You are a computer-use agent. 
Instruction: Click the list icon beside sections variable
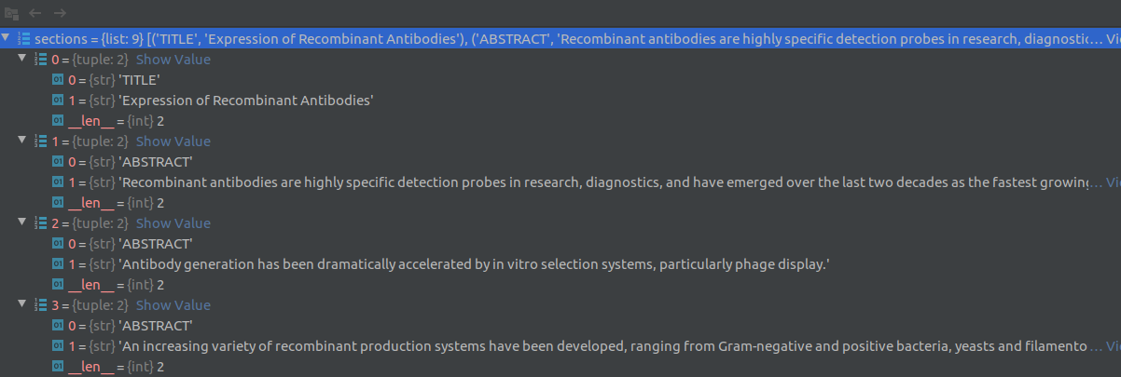24,39
